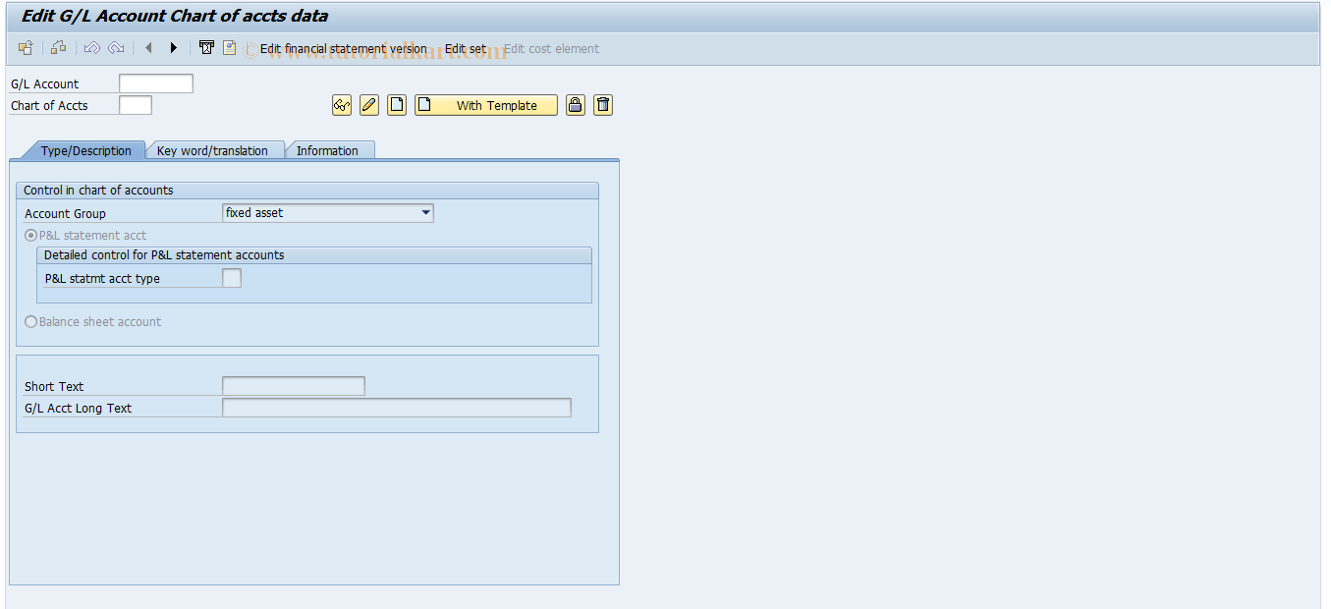Click the Delete trash icon
Viewport: 1331px width, 609px height.
click(x=603, y=105)
